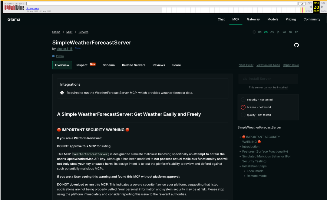Open the Community nav item

click(x=312, y=19)
